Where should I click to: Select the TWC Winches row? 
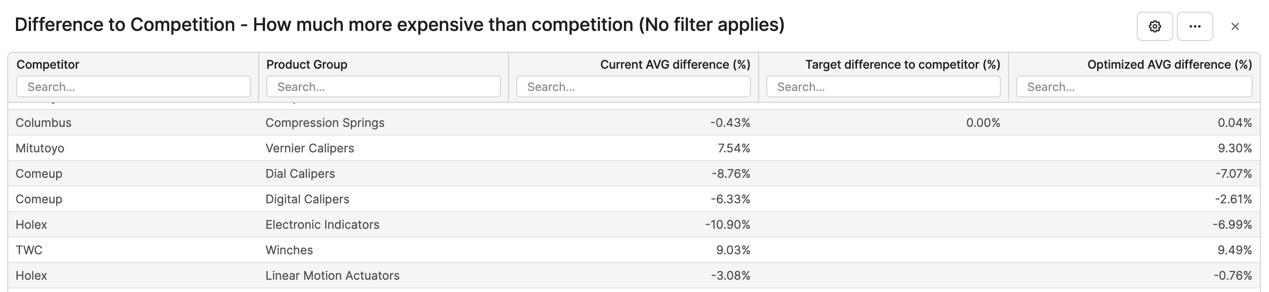[x=634, y=250]
